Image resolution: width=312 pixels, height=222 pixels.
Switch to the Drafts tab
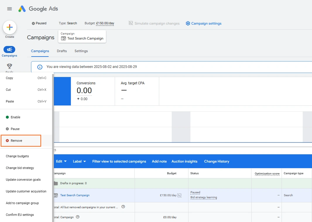[62, 51]
